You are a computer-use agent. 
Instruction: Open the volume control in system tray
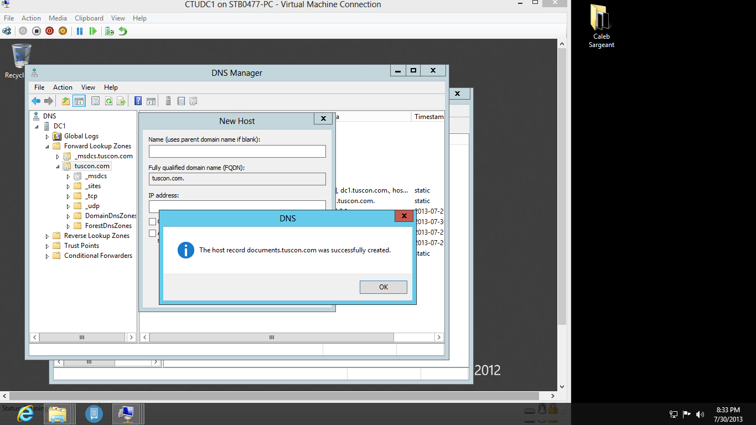click(700, 414)
